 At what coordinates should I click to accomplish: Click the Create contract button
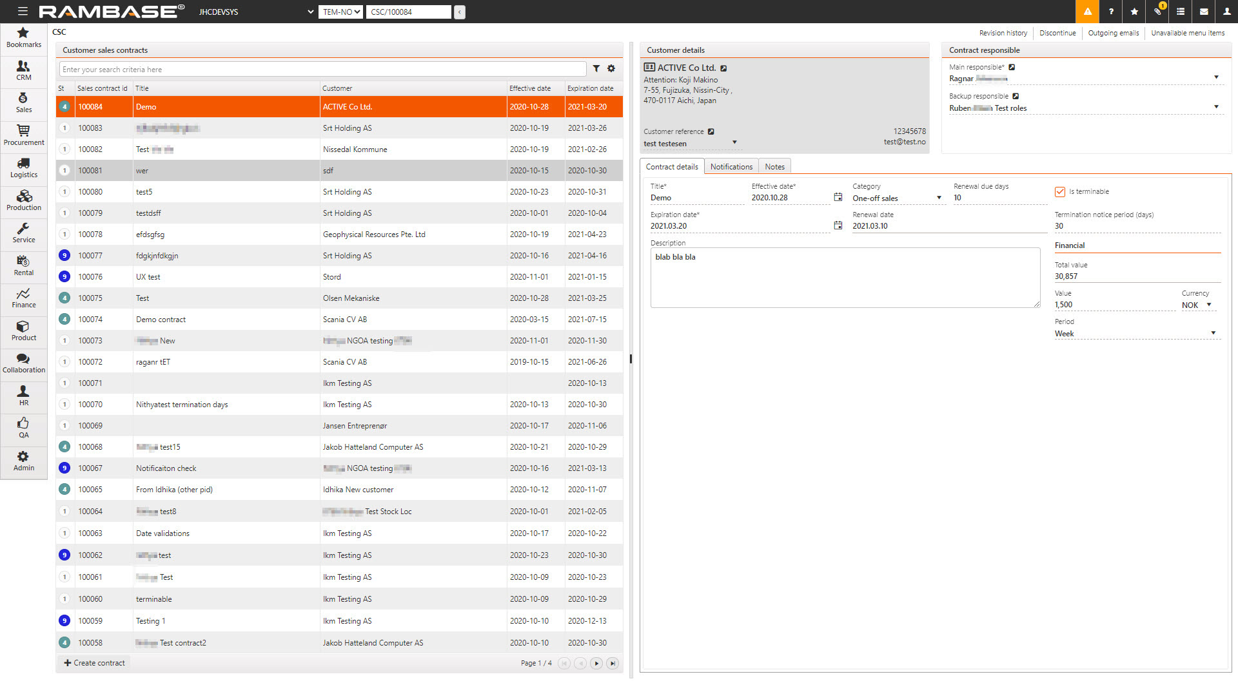pos(94,663)
